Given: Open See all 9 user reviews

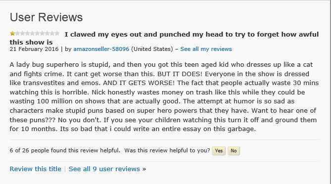Looking at the screenshot, I should pyautogui.click(x=104, y=169).
